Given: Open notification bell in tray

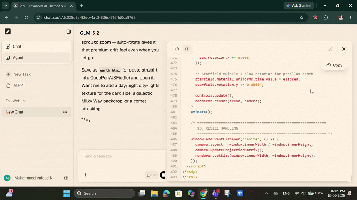Looking at the screenshot, I should [349, 193].
